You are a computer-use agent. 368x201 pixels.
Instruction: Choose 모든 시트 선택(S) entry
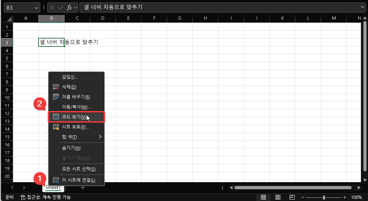point(76,169)
